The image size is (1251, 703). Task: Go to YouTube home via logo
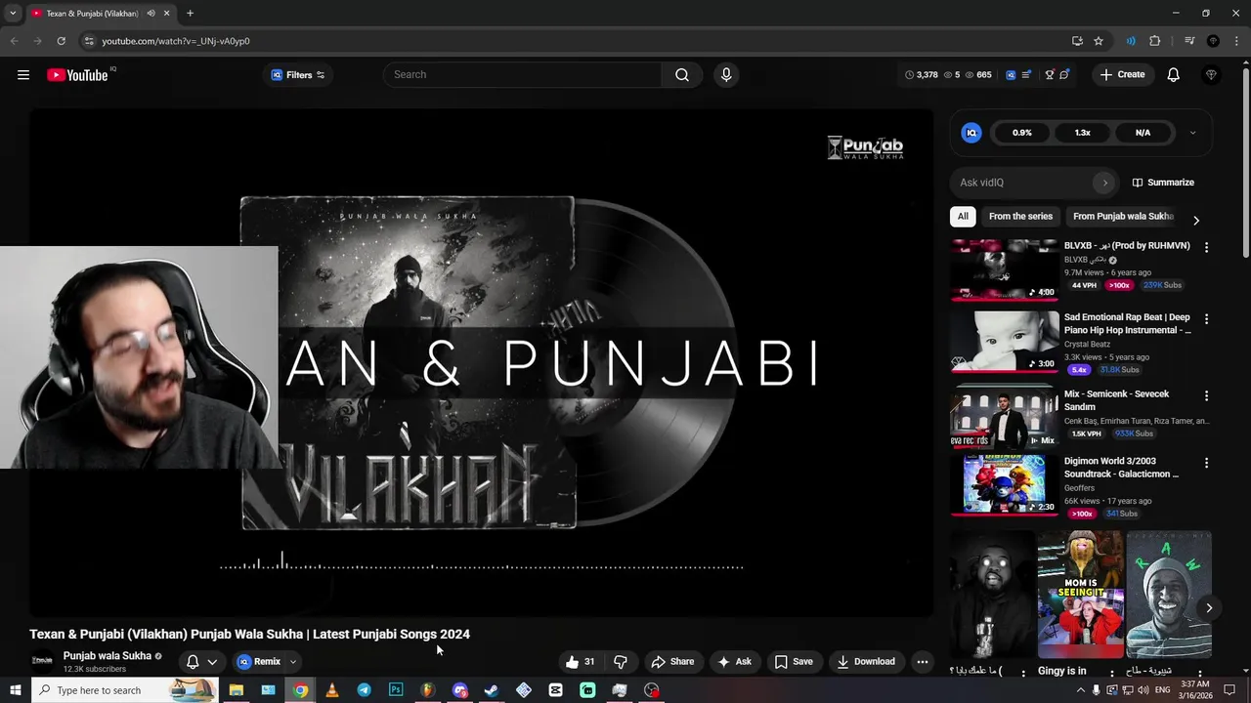(77, 75)
